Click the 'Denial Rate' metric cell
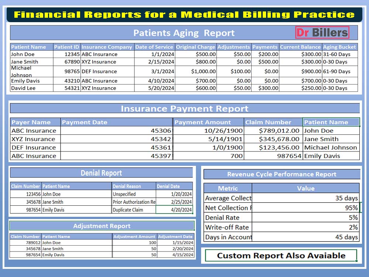This screenshot has height=277, width=369. 228,218
